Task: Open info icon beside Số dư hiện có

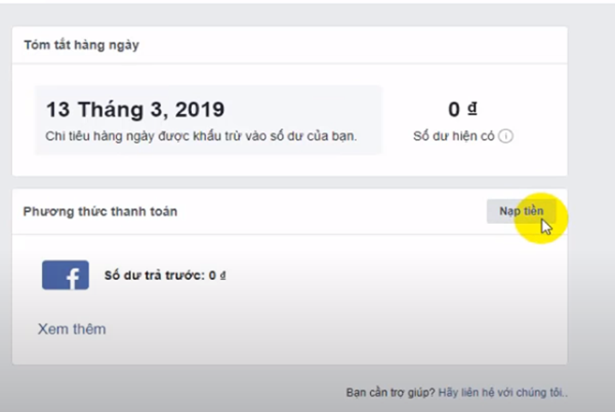Action: [x=506, y=136]
